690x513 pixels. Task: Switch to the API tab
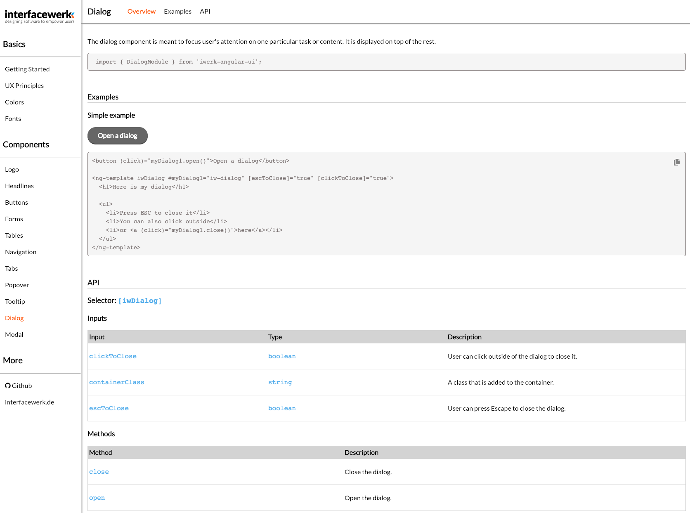coord(205,11)
